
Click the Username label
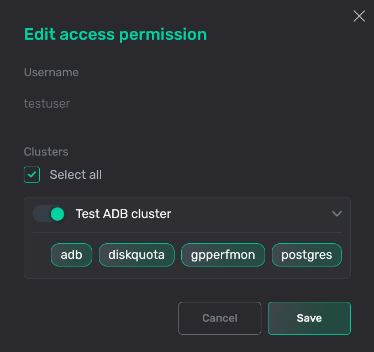coord(51,72)
